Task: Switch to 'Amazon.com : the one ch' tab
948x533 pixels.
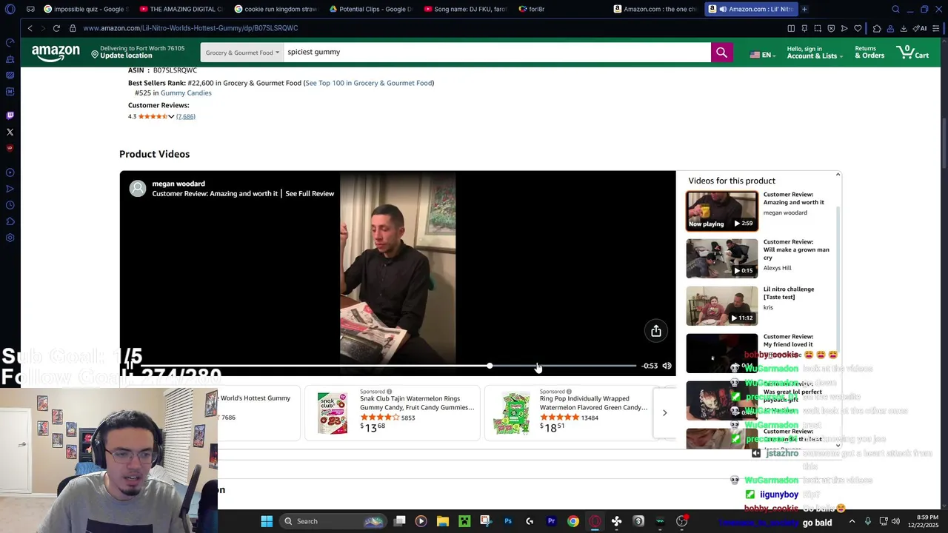Action: pos(655,9)
